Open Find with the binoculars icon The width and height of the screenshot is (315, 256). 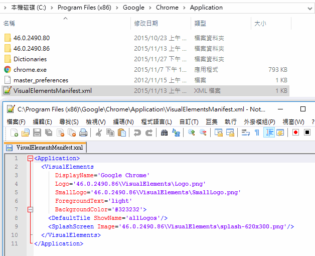[165, 133]
